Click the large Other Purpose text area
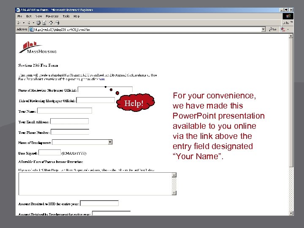The width and height of the screenshot is (304, 228). 95,184
